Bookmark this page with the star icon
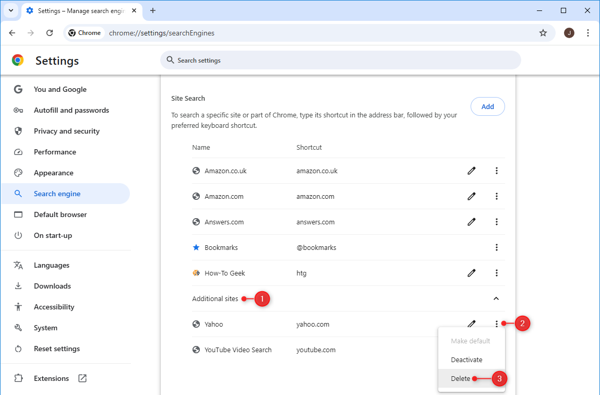 point(543,32)
